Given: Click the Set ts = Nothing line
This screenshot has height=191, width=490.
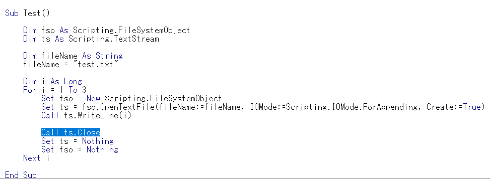Looking at the screenshot, I should click(78, 141).
